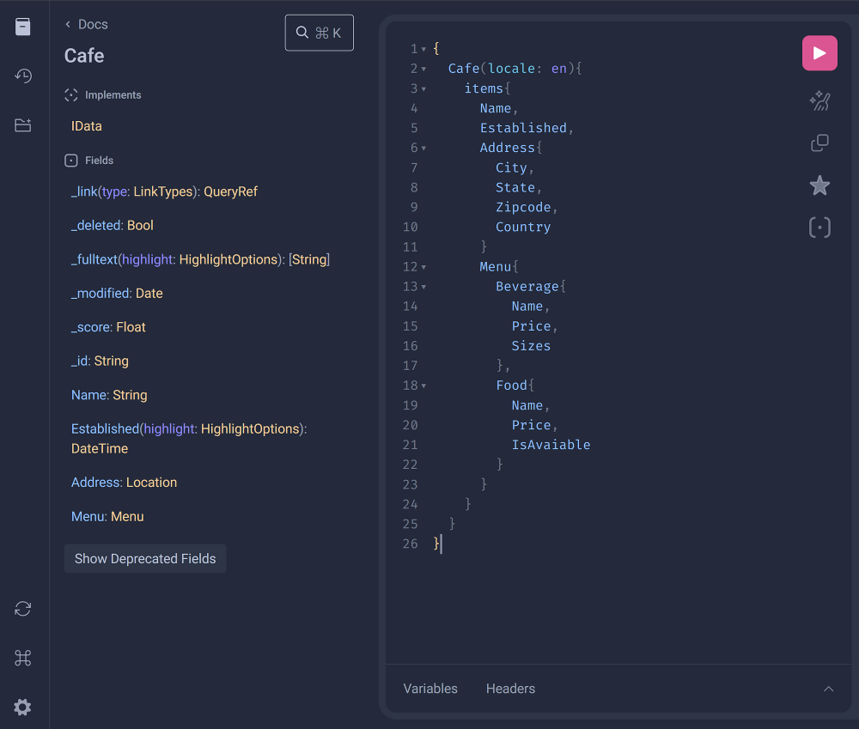
Task: Show query history panel
Action: tap(23, 76)
